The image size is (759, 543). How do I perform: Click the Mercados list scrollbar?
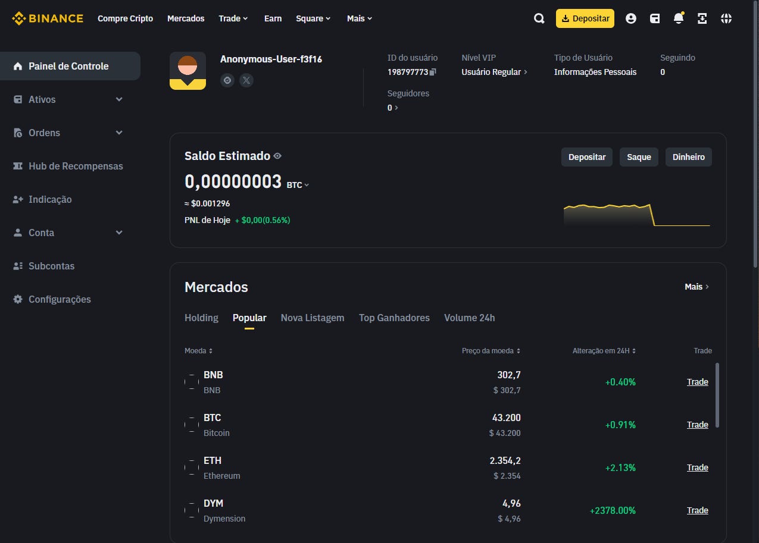717,395
